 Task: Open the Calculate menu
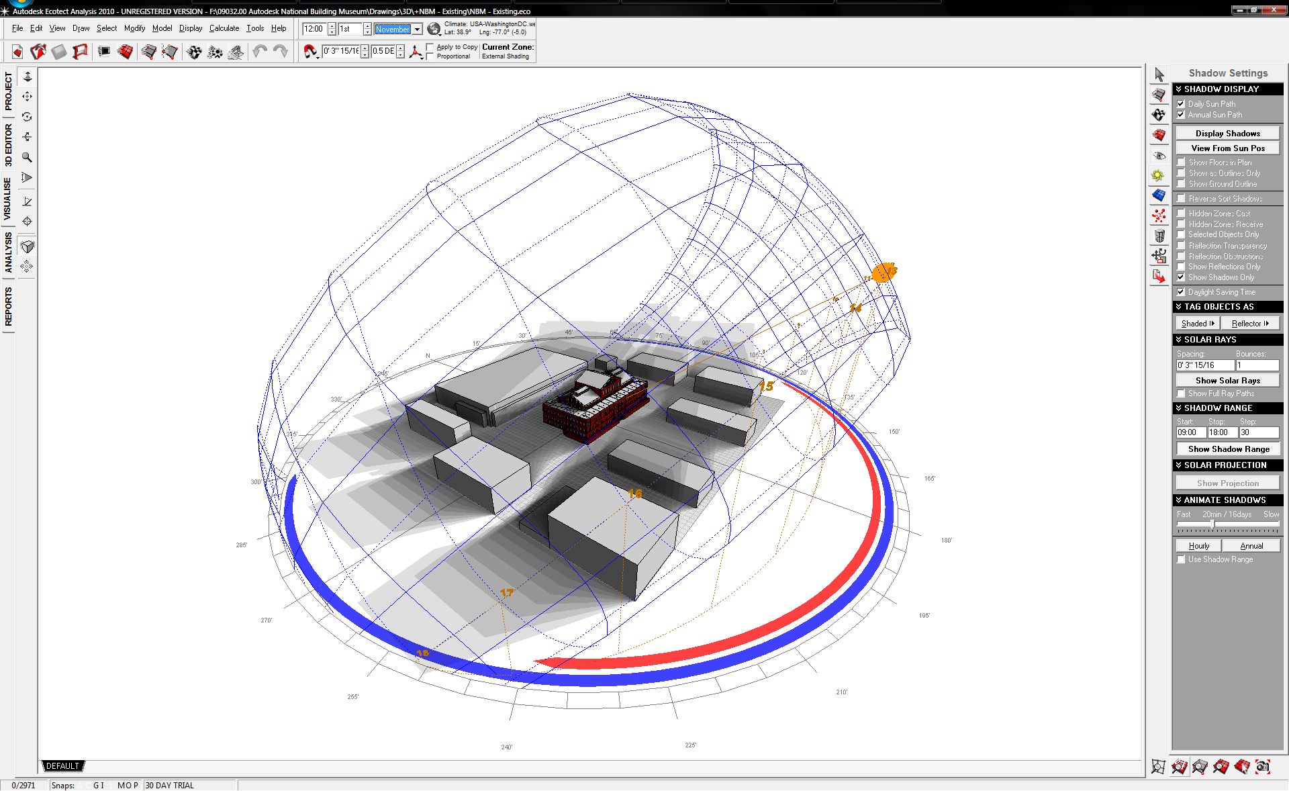coord(224,28)
